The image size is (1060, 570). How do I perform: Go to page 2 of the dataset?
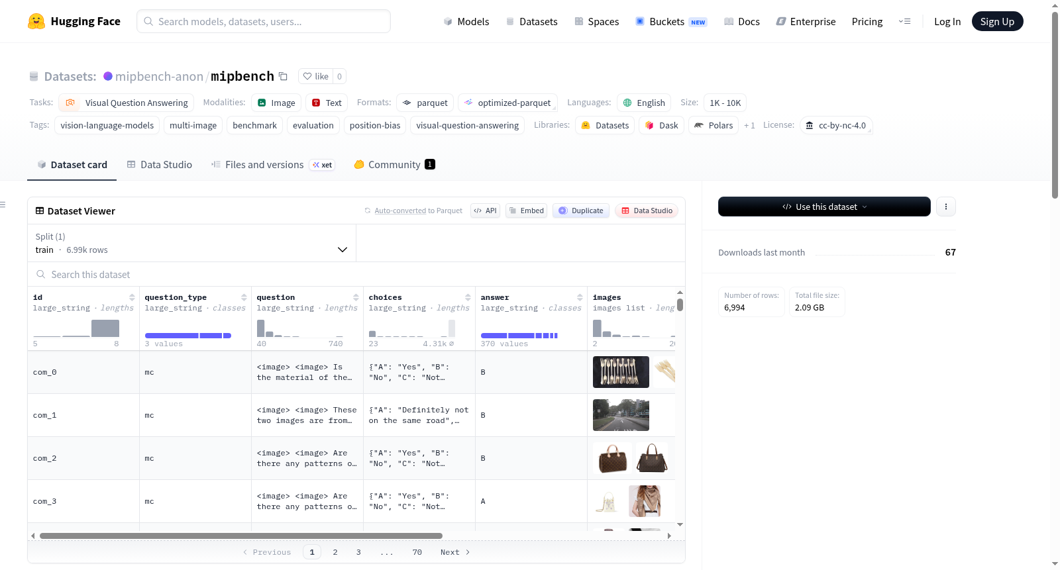pos(335,552)
